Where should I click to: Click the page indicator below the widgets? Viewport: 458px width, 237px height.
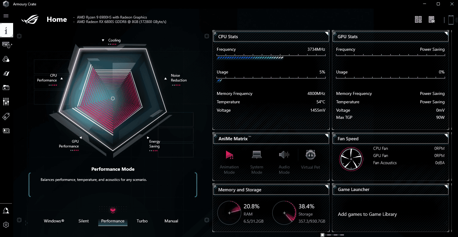(332, 235)
